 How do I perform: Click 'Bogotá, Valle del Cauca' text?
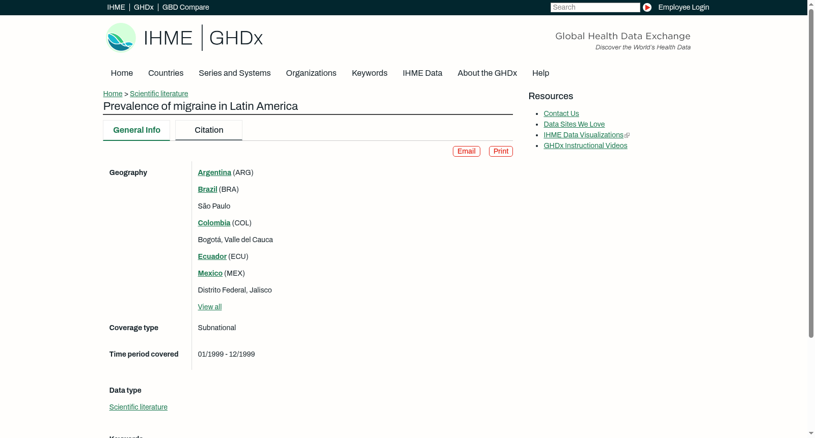click(x=235, y=240)
